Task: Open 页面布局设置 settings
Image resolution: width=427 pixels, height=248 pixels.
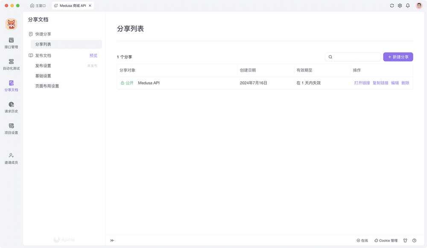Action: point(47,85)
